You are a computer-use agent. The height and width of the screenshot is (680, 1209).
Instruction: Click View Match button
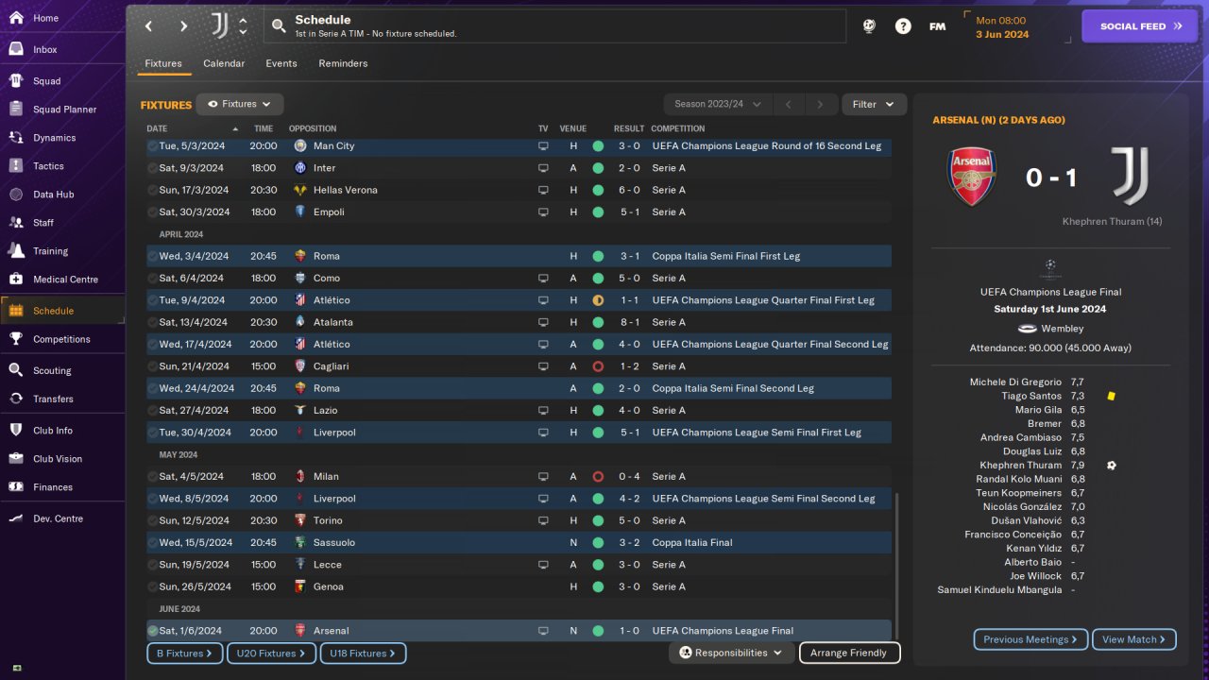pyautogui.click(x=1134, y=639)
